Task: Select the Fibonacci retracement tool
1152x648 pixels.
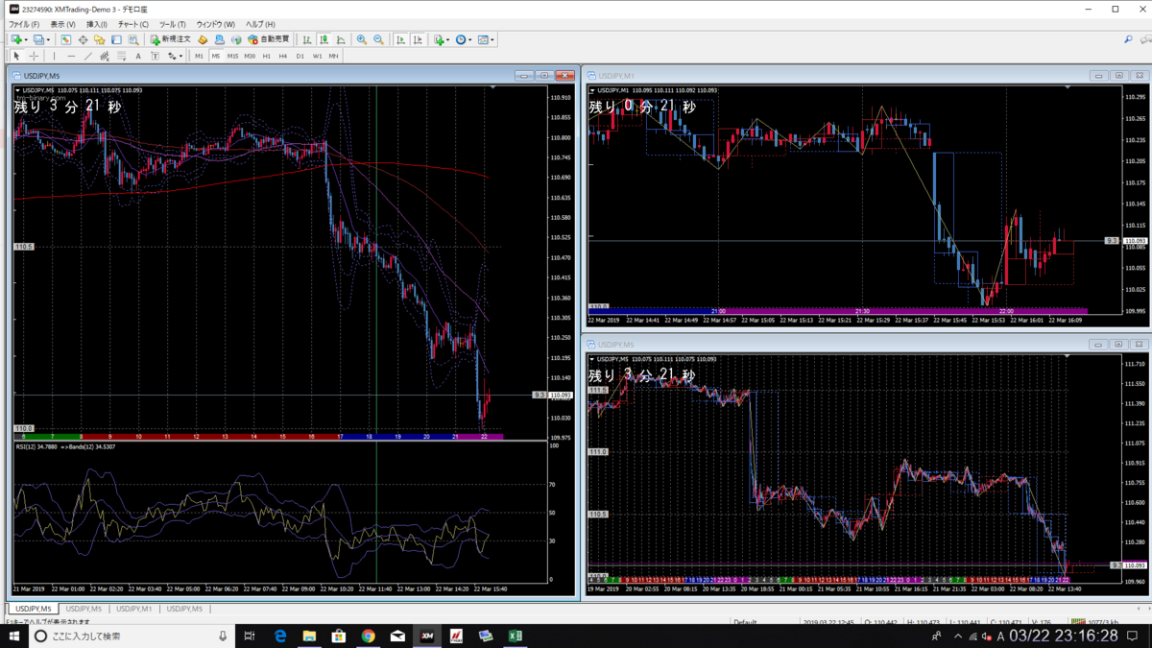Action: (121, 56)
